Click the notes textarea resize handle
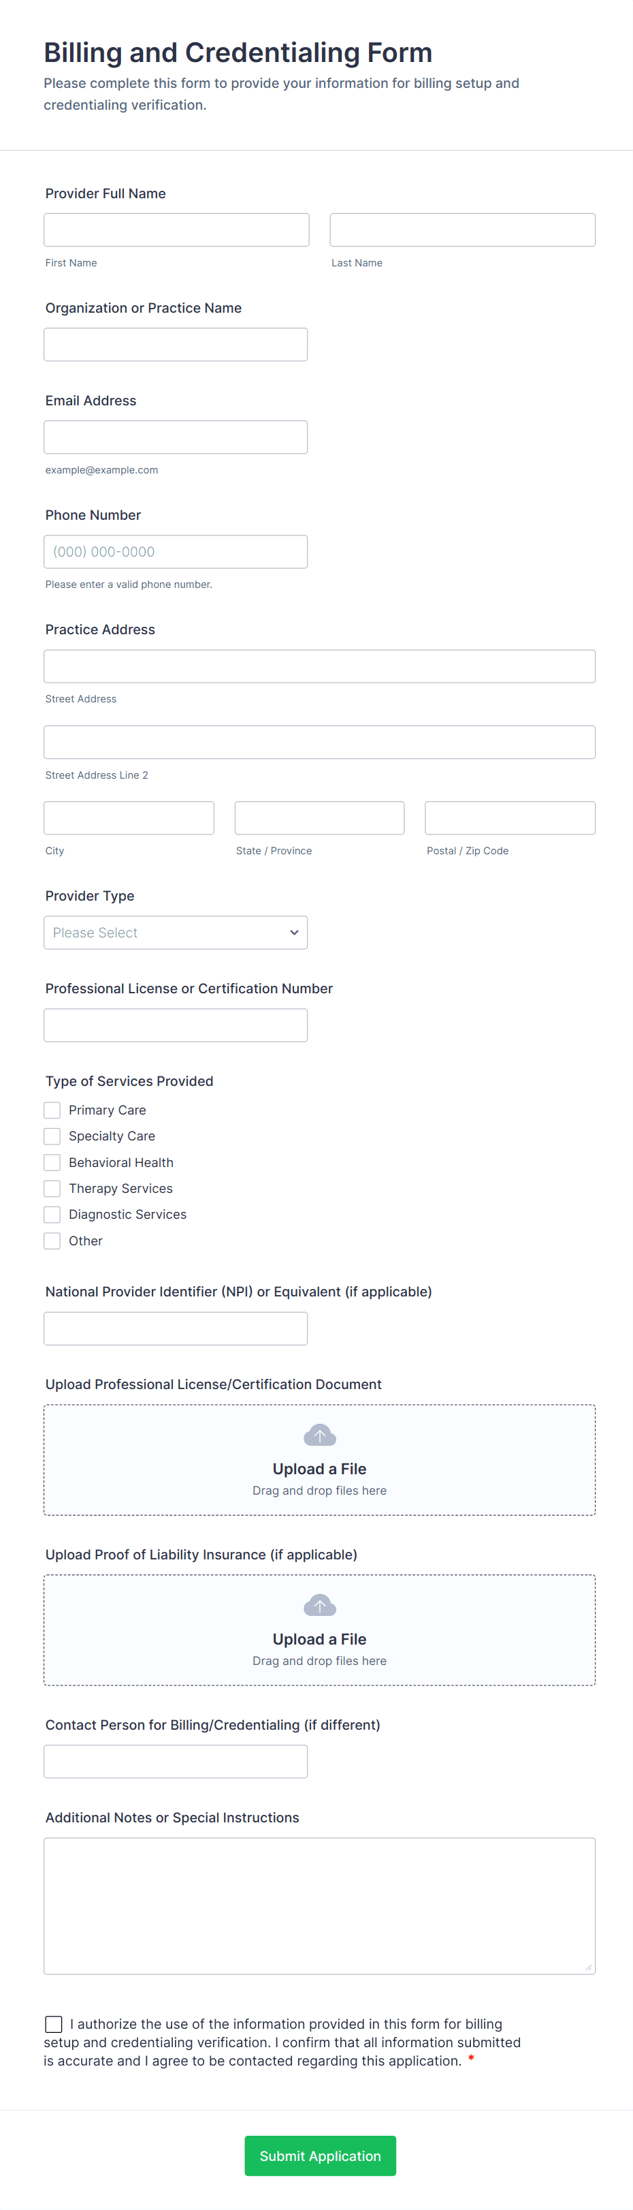The height and width of the screenshot is (2210, 633). (587, 1967)
